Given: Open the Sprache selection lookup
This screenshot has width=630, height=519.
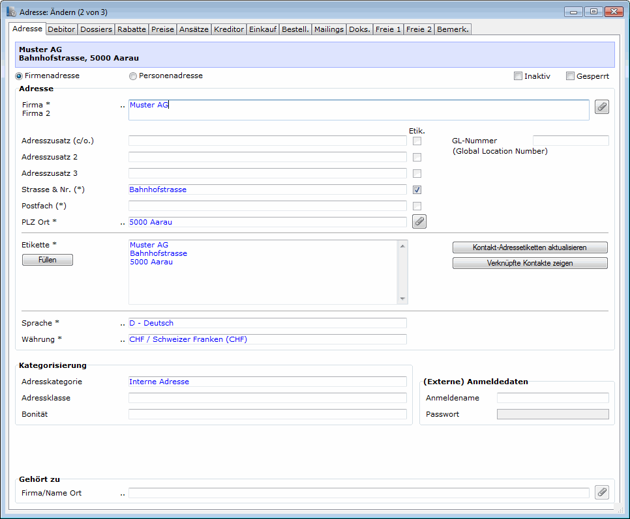Looking at the screenshot, I should [123, 324].
